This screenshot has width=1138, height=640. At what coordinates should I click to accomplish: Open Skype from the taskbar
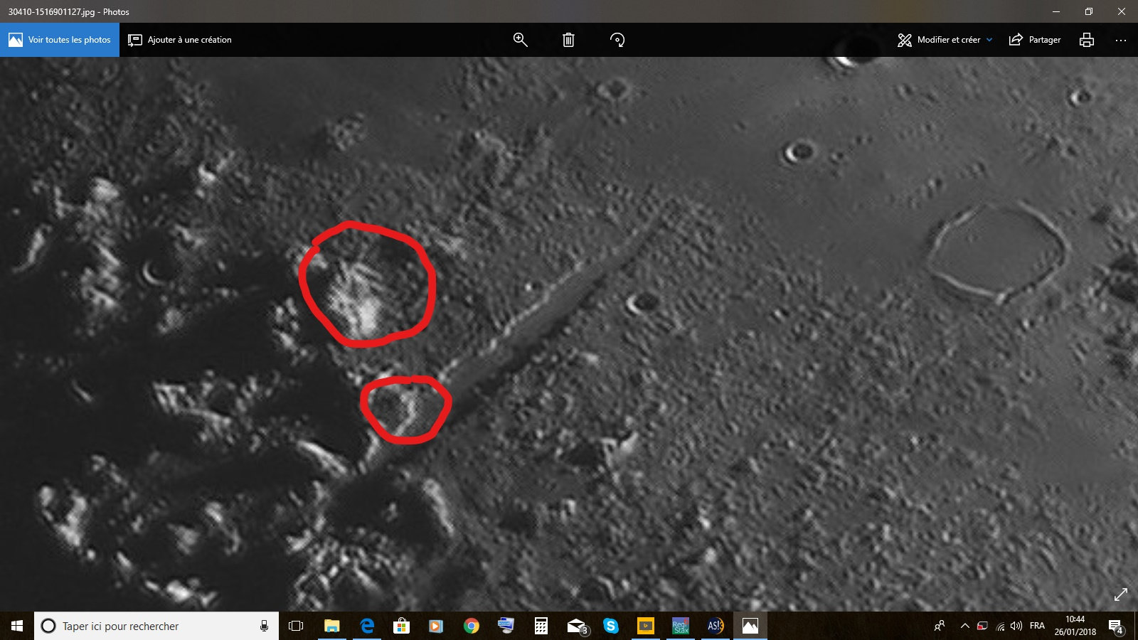[x=611, y=626]
